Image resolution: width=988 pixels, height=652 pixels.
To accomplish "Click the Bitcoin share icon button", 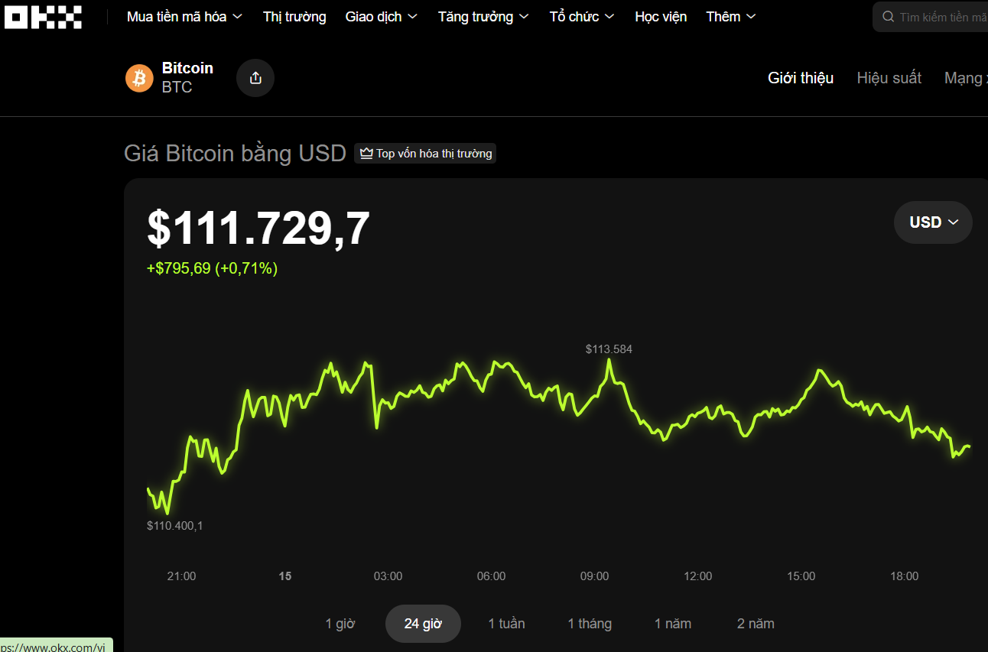I will click(x=255, y=78).
